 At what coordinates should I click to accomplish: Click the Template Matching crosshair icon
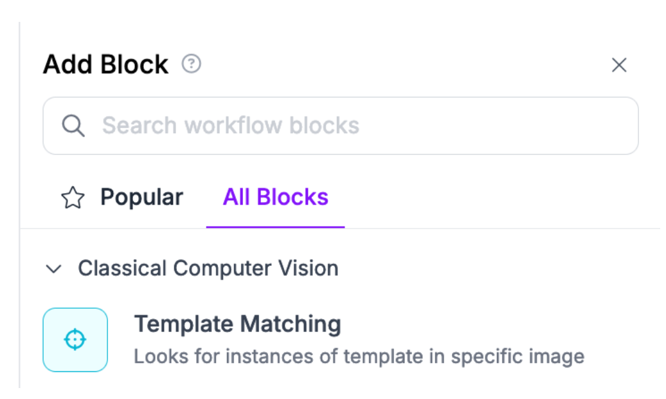(75, 339)
